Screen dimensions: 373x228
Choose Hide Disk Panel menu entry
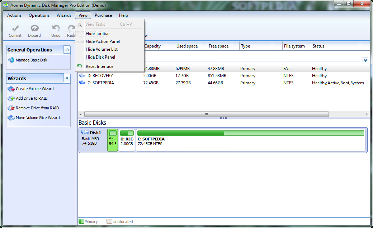point(110,57)
